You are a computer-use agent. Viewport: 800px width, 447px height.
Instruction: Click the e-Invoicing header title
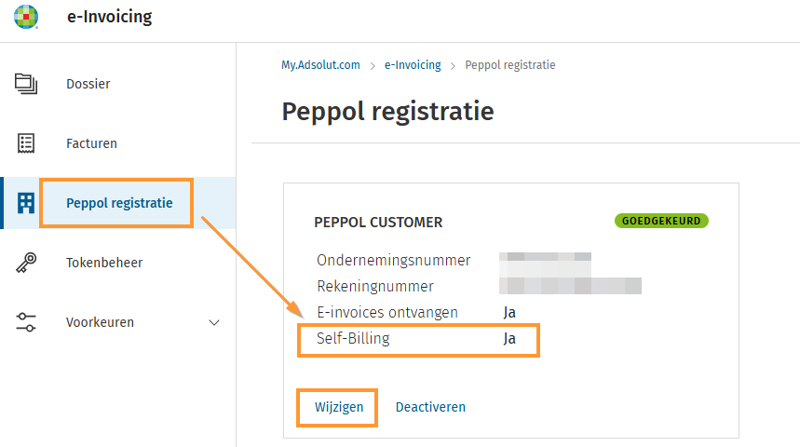(x=109, y=17)
